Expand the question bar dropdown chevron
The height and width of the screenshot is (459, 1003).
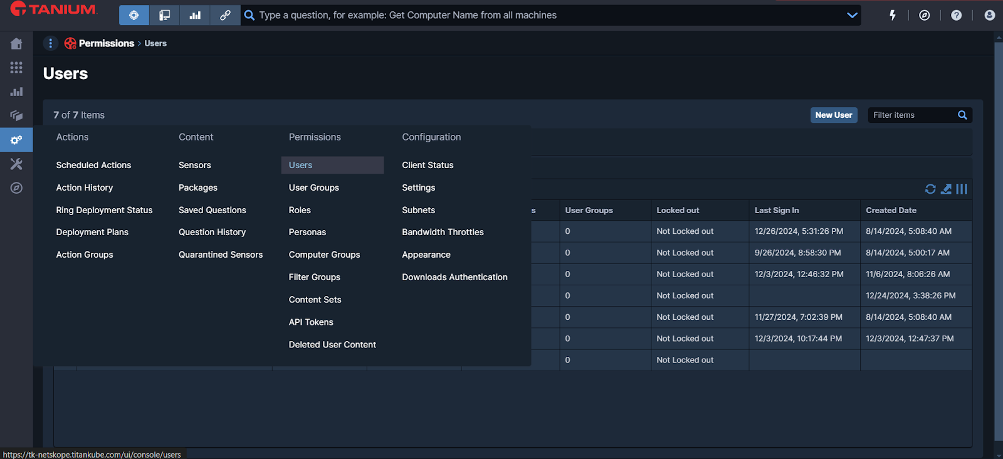coord(852,15)
